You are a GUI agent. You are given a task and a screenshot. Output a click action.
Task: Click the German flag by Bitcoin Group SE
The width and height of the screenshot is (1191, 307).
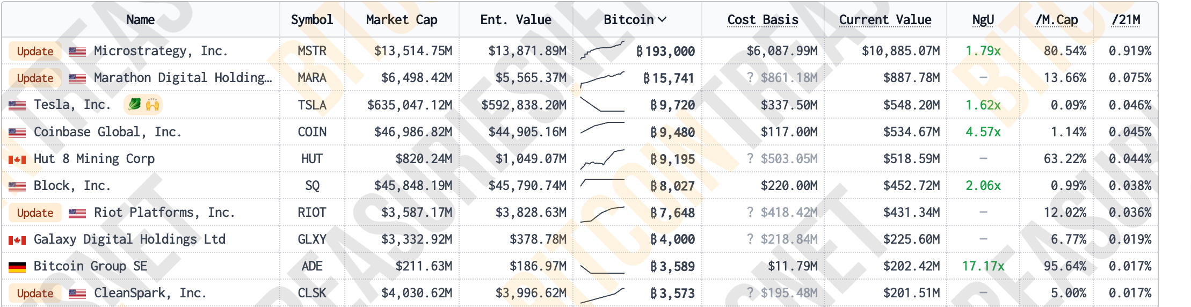[x=17, y=267]
